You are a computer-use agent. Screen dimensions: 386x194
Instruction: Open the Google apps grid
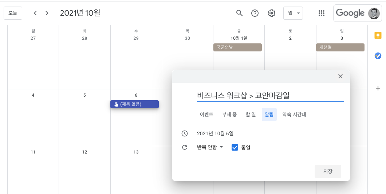(322, 13)
